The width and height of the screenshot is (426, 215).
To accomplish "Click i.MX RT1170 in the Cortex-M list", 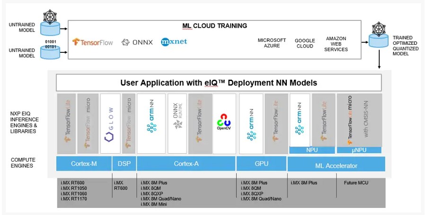I will click(74, 199).
